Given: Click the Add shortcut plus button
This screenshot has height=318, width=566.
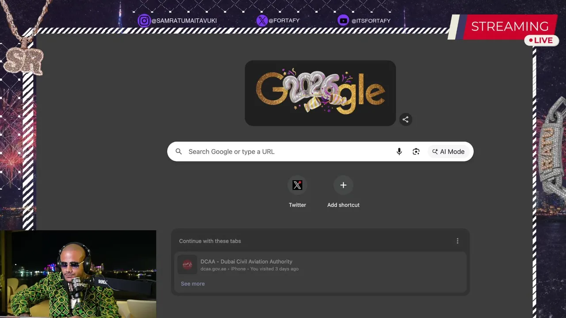Looking at the screenshot, I should (x=343, y=185).
